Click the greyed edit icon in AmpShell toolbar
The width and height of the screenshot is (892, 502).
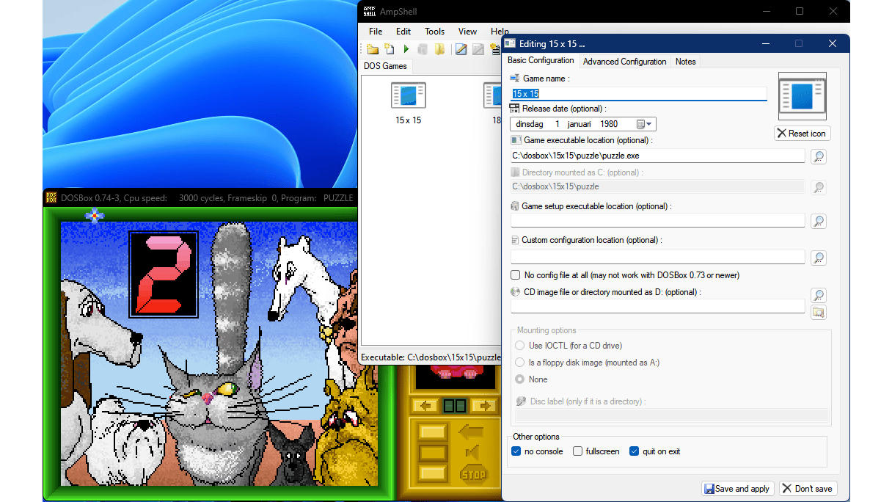478,49
